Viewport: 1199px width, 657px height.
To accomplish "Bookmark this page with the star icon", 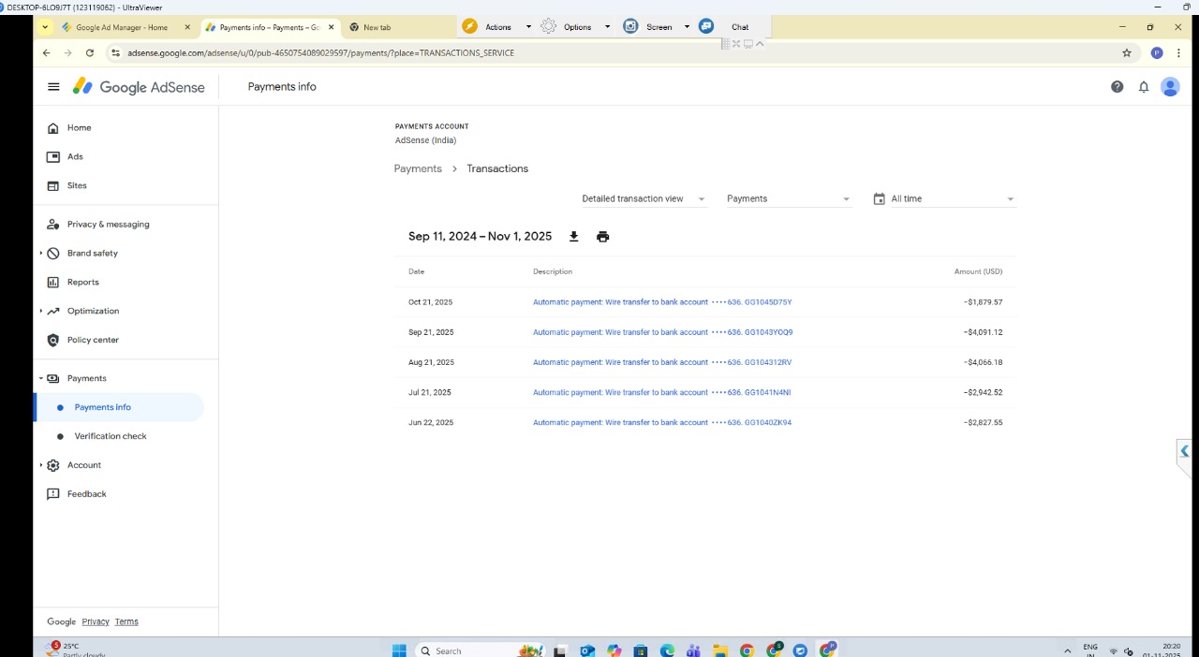I will [1127, 53].
